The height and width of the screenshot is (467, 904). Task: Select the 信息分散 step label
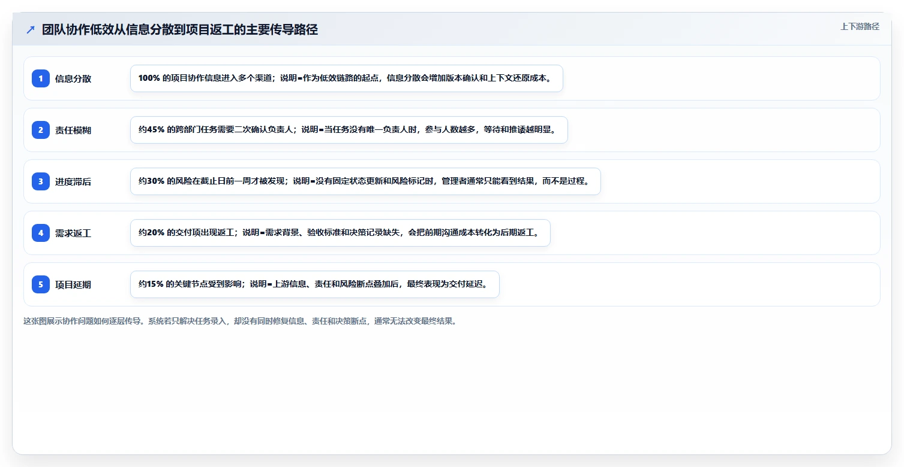pyautogui.click(x=73, y=78)
